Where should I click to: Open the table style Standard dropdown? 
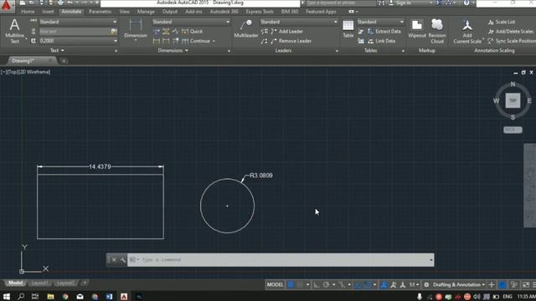(380, 22)
